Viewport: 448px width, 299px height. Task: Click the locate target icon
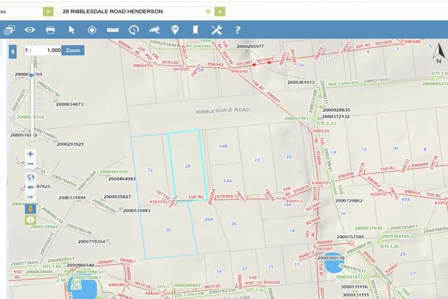click(92, 30)
